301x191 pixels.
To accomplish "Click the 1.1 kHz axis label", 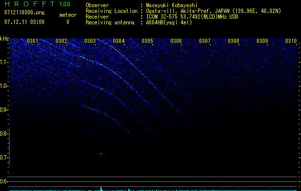I will (x=4, y=62).
